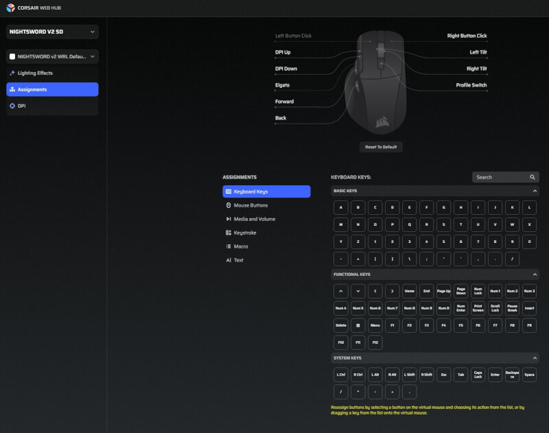Screen dimensions: 549x433
Task: Choose the number 5 key
Action: pyautogui.click(x=443, y=242)
